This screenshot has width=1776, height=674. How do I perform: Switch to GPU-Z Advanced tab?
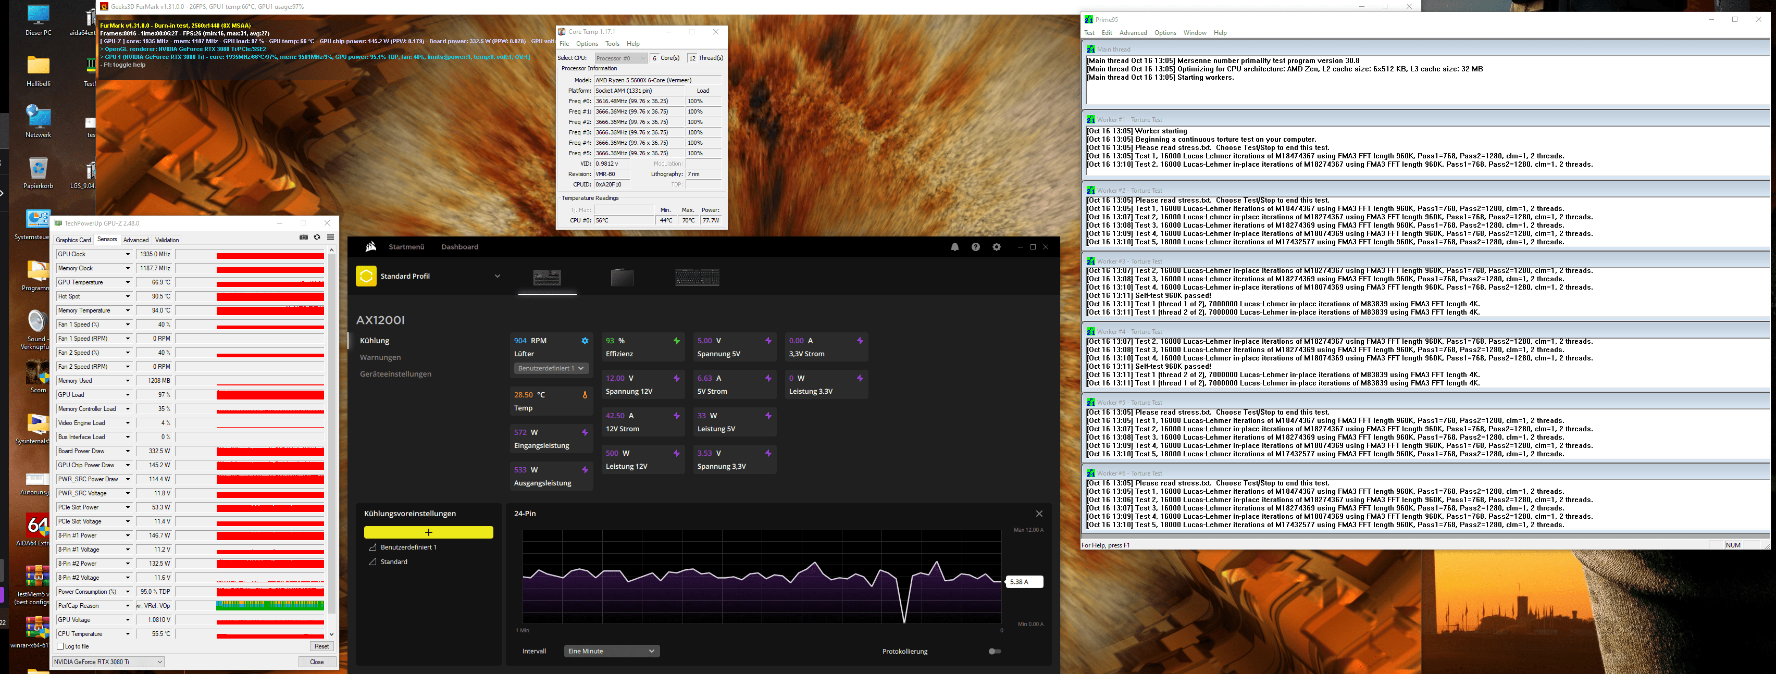tap(136, 240)
